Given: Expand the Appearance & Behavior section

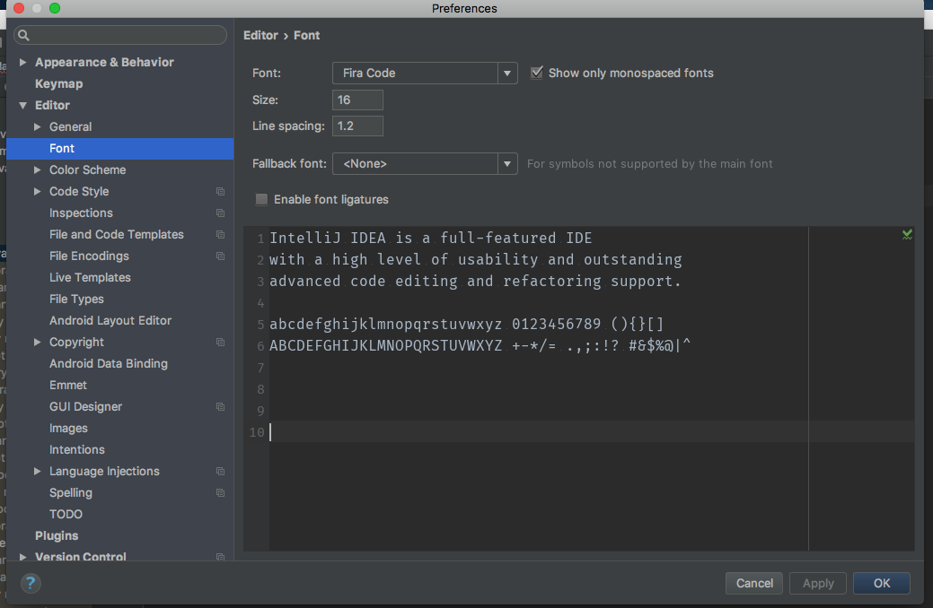Looking at the screenshot, I should pyautogui.click(x=22, y=62).
